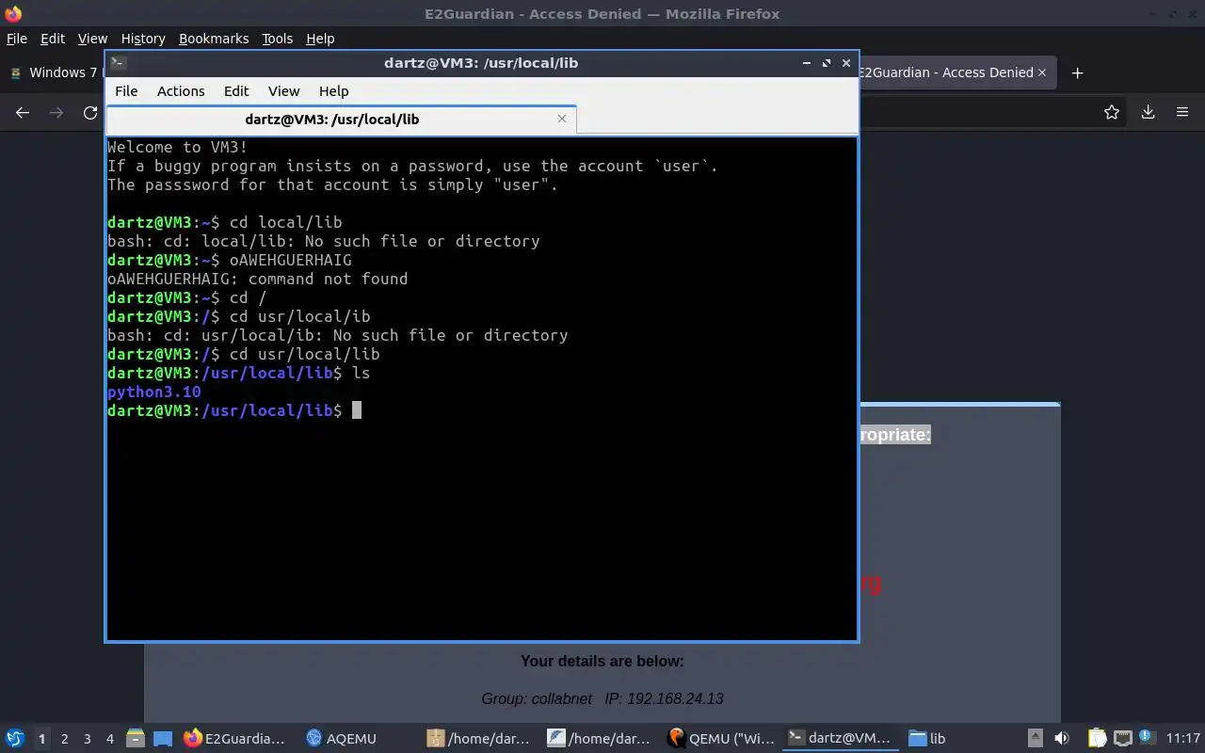1205x753 pixels.
Task: Open the volume control tray icon
Action: pyautogui.click(x=1062, y=739)
